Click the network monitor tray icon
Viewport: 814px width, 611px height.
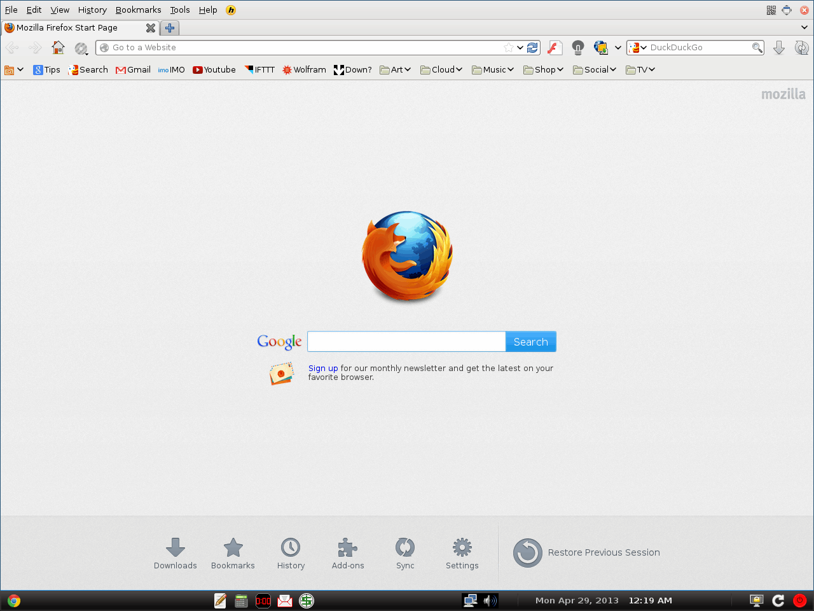(470, 600)
